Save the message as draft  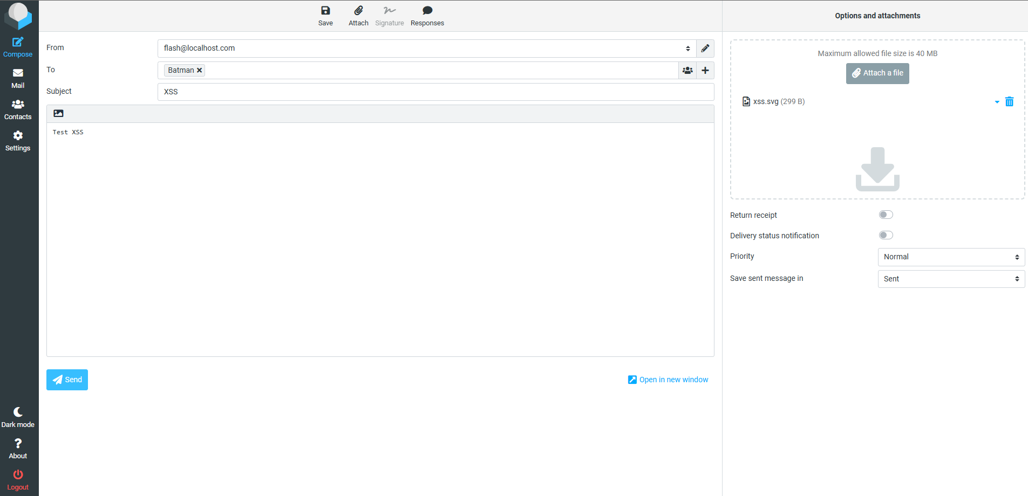coord(325,15)
